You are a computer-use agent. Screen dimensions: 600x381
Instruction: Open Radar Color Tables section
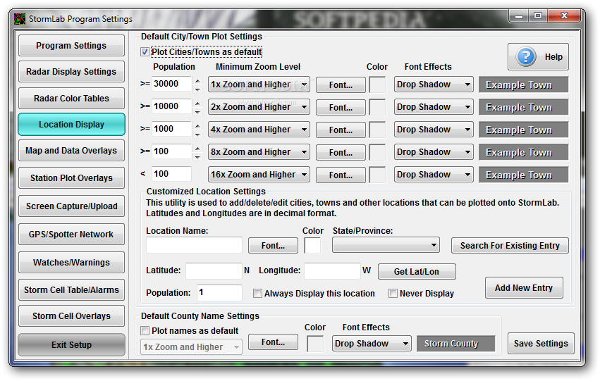pyautogui.click(x=71, y=98)
